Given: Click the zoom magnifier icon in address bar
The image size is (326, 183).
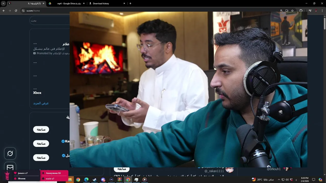Looking at the screenshot, I should coord(281,11).
